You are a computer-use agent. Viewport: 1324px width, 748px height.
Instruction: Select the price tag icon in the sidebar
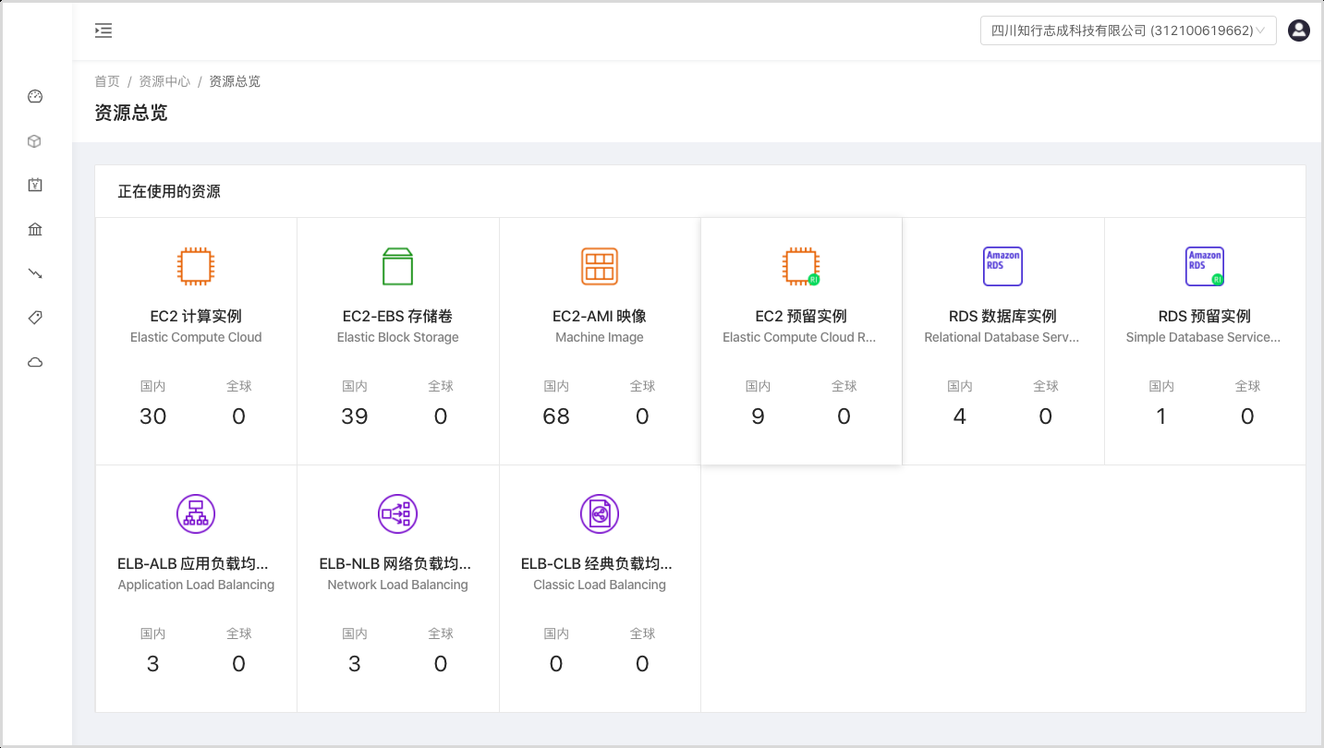pos(34,317)
